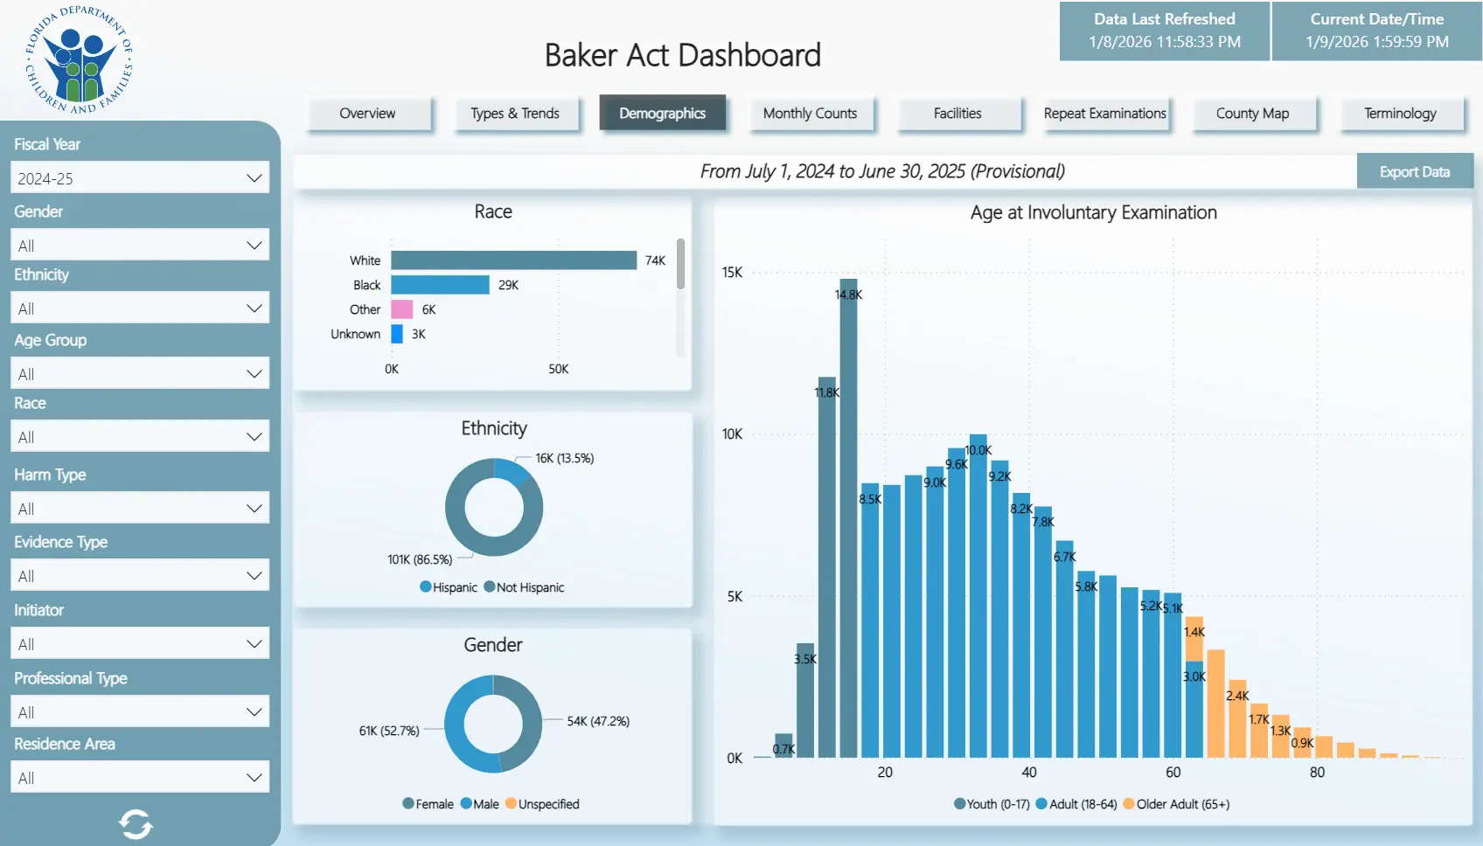
Task: Click the Baker Act Dashboard title
Action: [683, 55]
